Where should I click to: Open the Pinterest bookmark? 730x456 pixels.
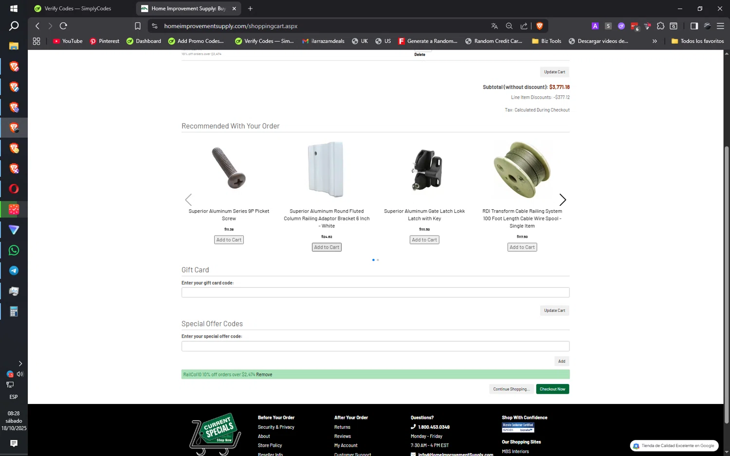104,41
